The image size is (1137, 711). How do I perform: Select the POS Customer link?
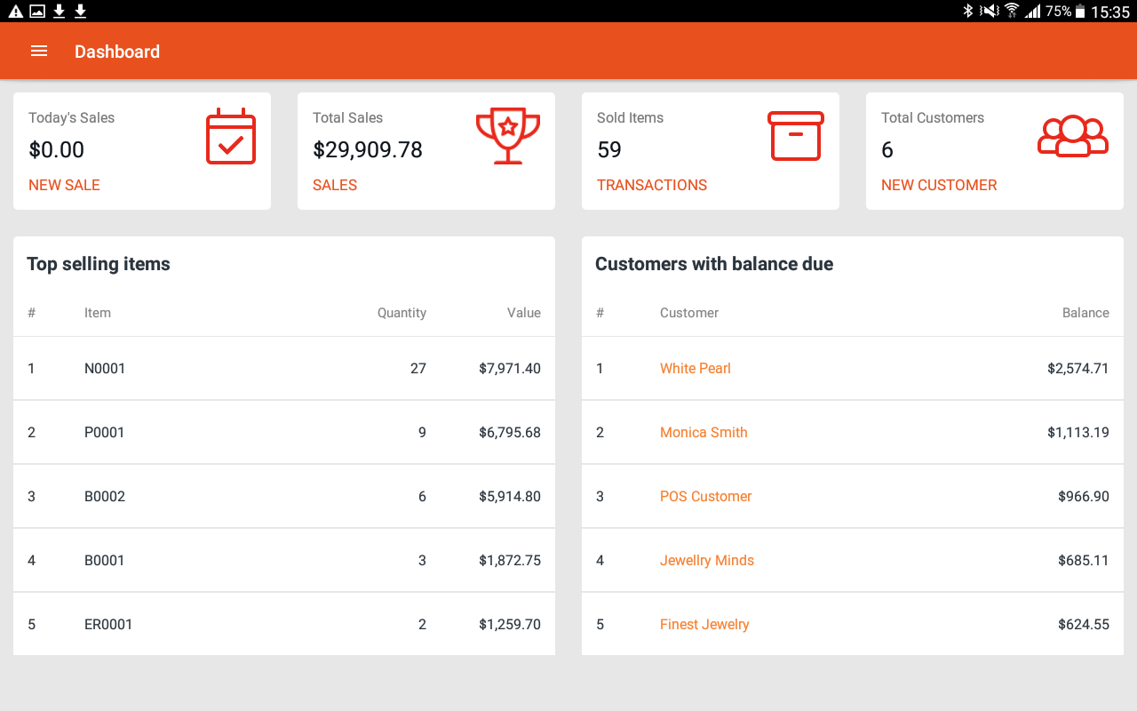705,496
